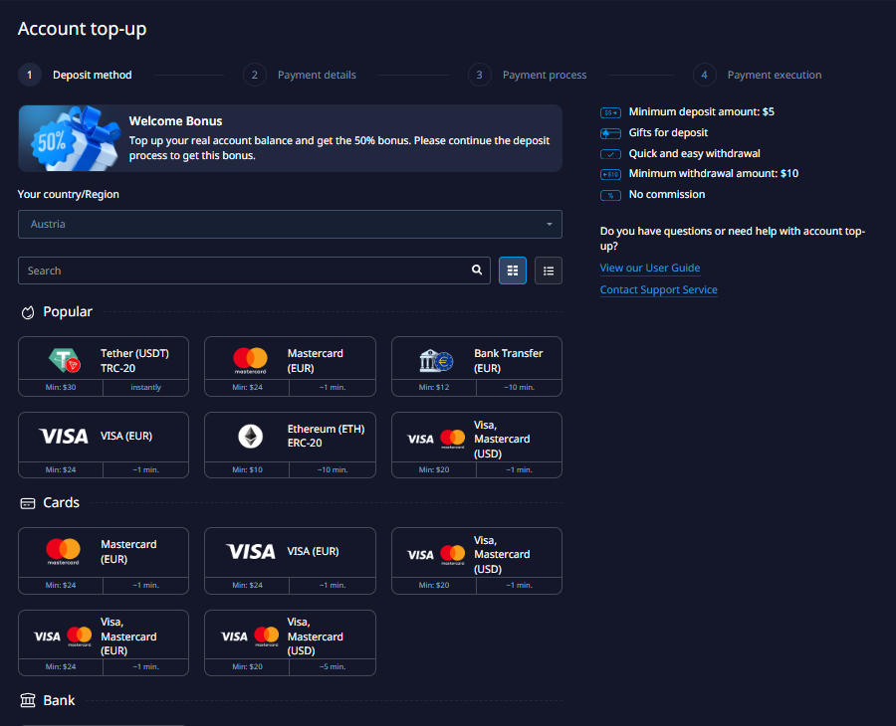Click the Welcome Bonus heading
This screenshot has width=896, height=726.
(x=175, y=121)
